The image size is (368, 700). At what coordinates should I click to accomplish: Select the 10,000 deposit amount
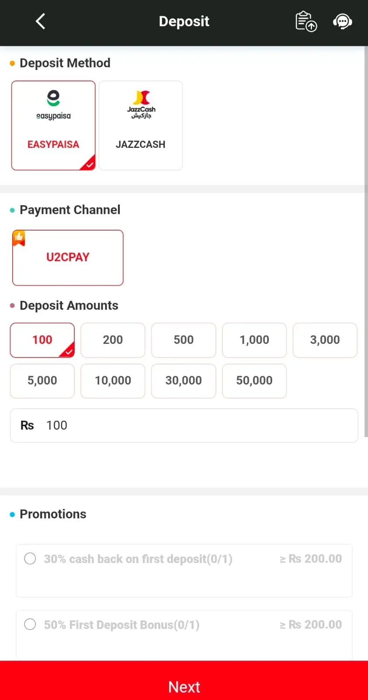(113, 381)
